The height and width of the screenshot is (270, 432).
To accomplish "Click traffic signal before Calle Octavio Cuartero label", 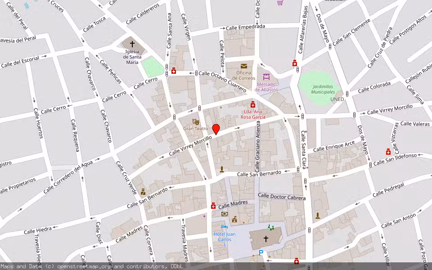I will [x=197, y=73].
